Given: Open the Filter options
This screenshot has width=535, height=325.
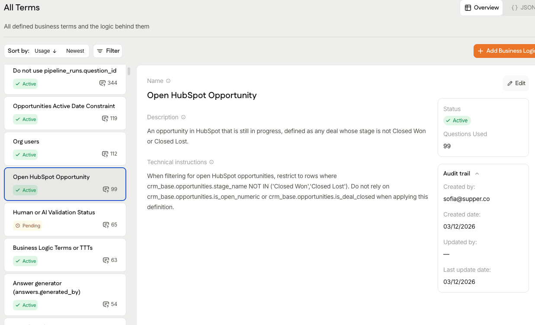Looking at the screenshot, I should [x=108, y=51].
